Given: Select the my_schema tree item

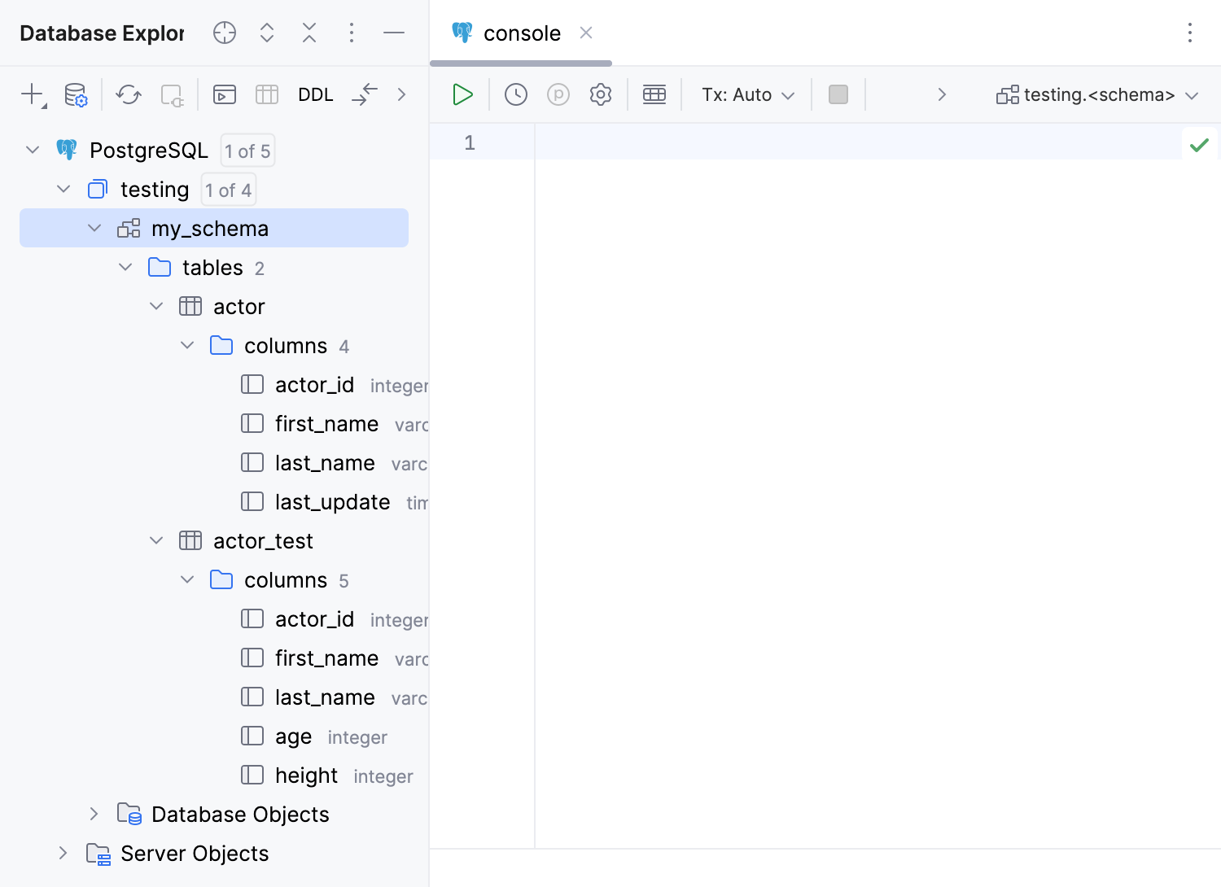Looking at the screenshot, I should point(209,228).
